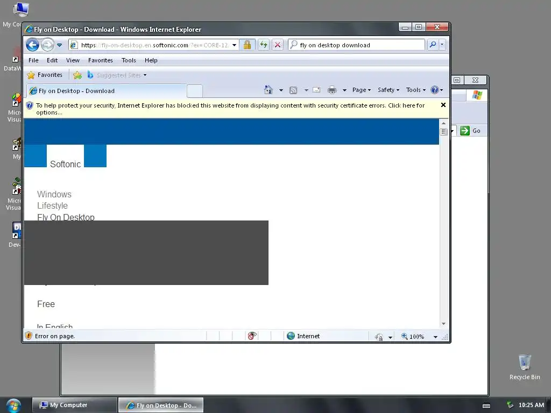Click the Forward navigation arrow
Screen dimensions: 551x413
[47, 45]
